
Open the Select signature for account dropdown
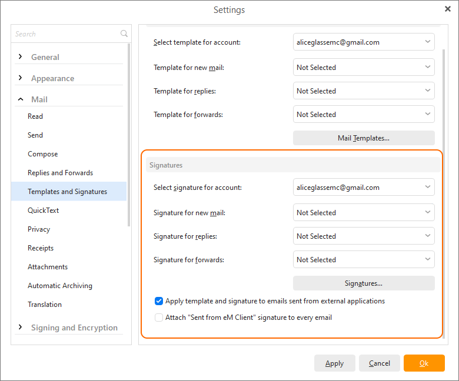364,187
